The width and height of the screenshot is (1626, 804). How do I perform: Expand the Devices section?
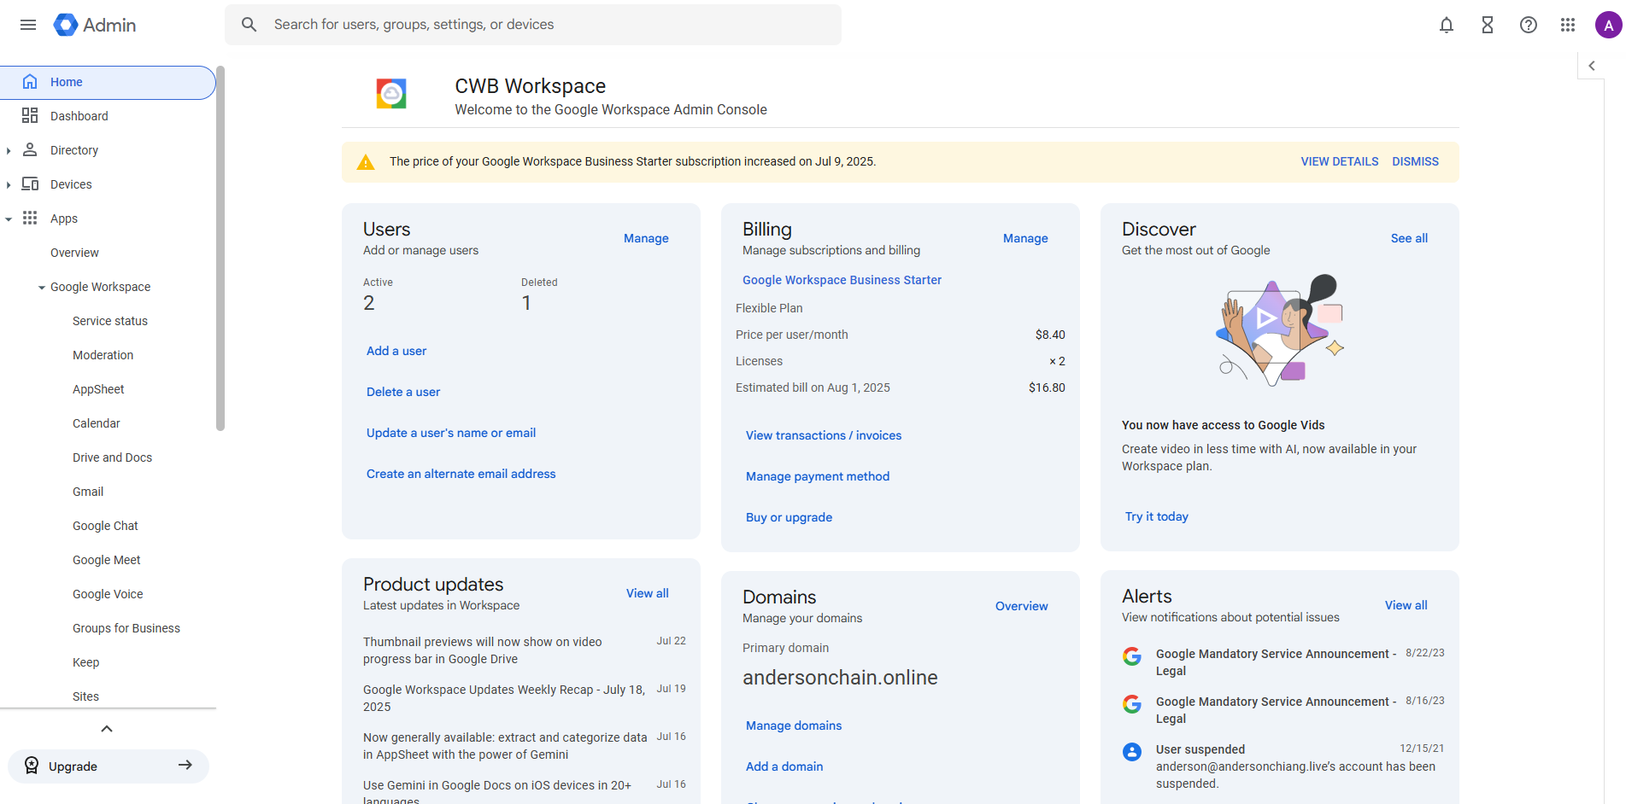click(9, 185)
